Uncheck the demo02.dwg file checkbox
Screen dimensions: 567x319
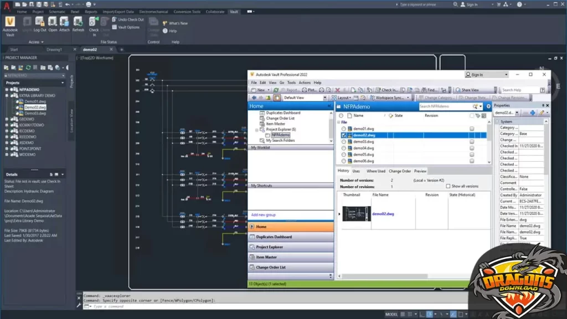coord(343,135)
